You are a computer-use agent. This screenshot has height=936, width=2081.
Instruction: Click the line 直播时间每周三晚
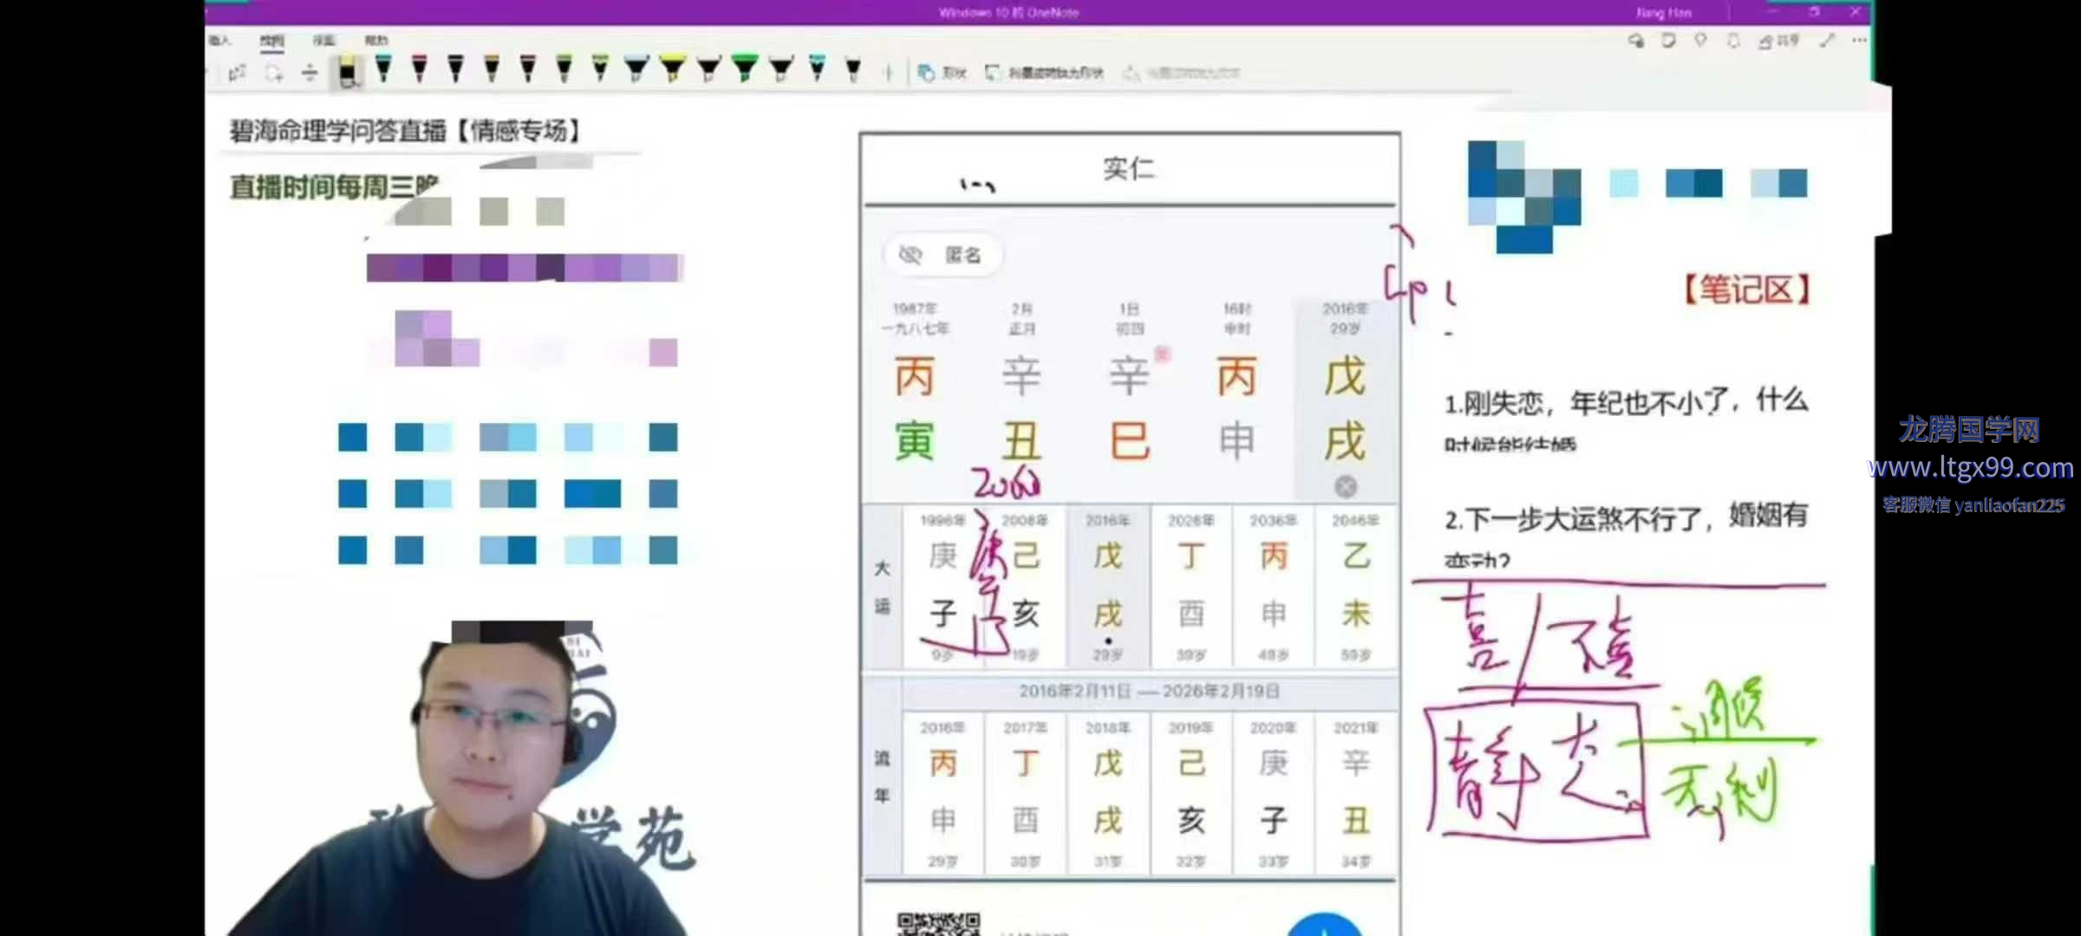334,186
